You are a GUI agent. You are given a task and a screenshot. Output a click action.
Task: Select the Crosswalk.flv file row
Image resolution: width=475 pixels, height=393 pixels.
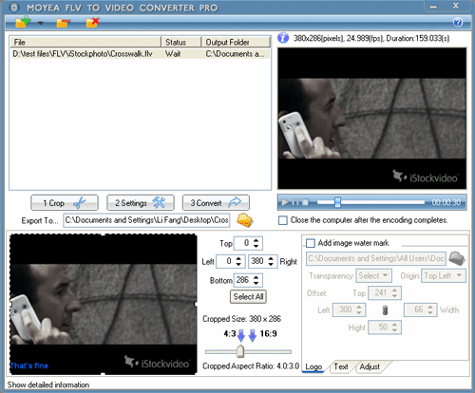140,54
